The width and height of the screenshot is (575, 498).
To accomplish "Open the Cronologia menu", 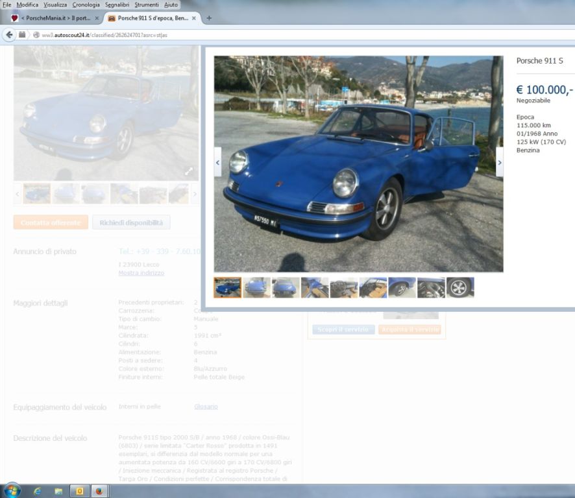I will coord(86,5).
